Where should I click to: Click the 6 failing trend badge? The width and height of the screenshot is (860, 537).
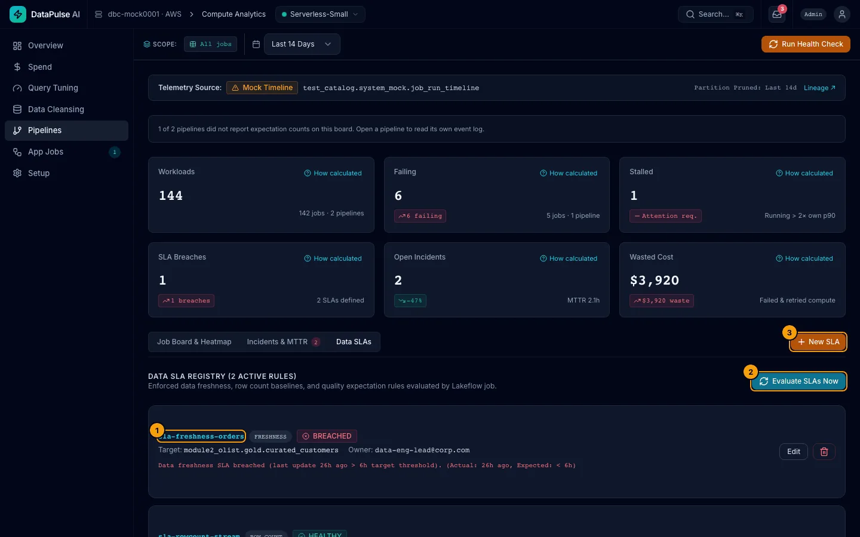[420, 216]
